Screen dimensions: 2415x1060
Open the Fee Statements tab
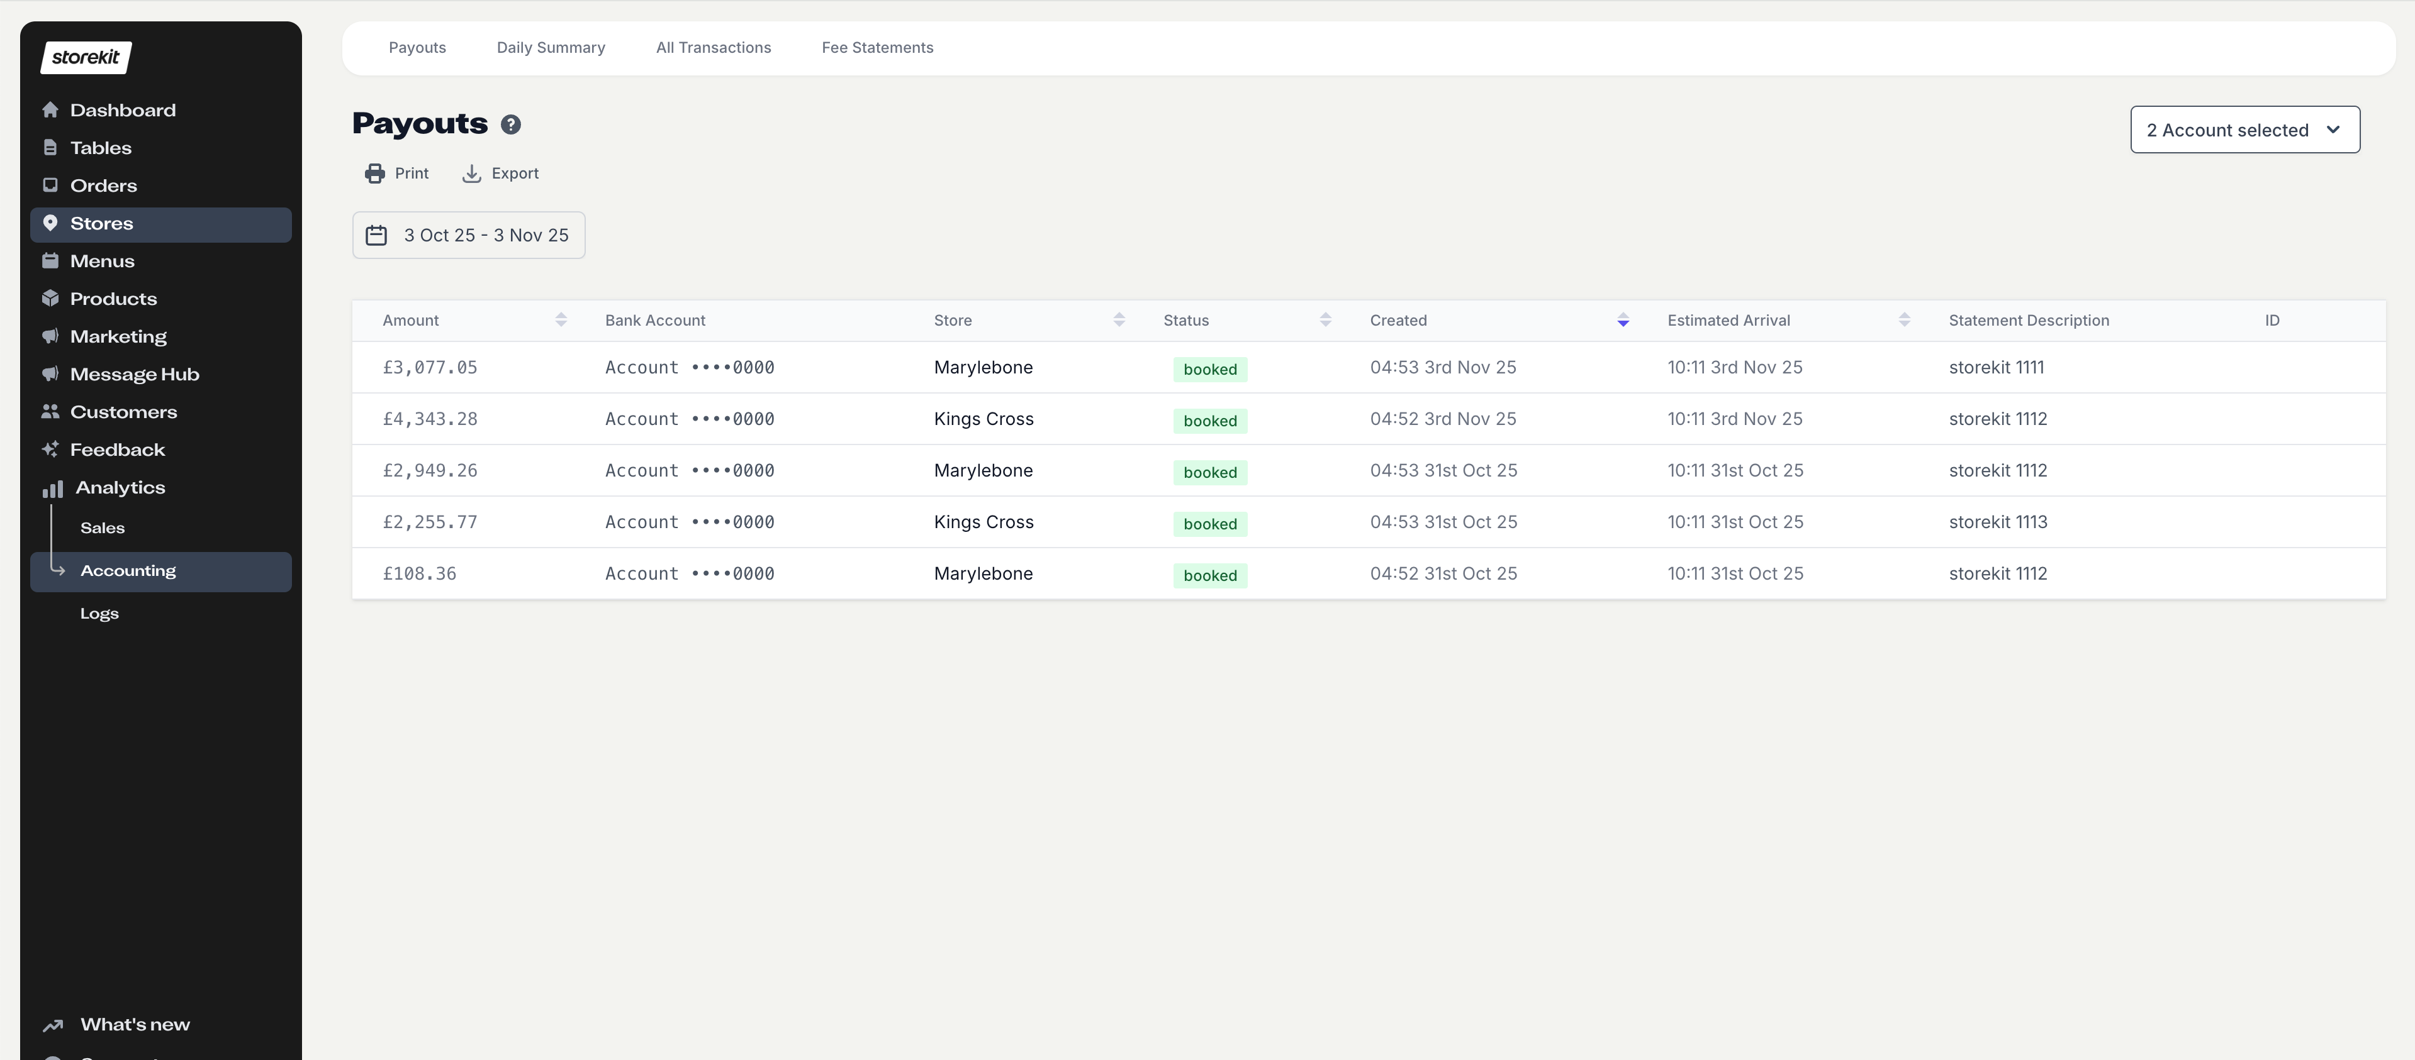click(878, 48)
